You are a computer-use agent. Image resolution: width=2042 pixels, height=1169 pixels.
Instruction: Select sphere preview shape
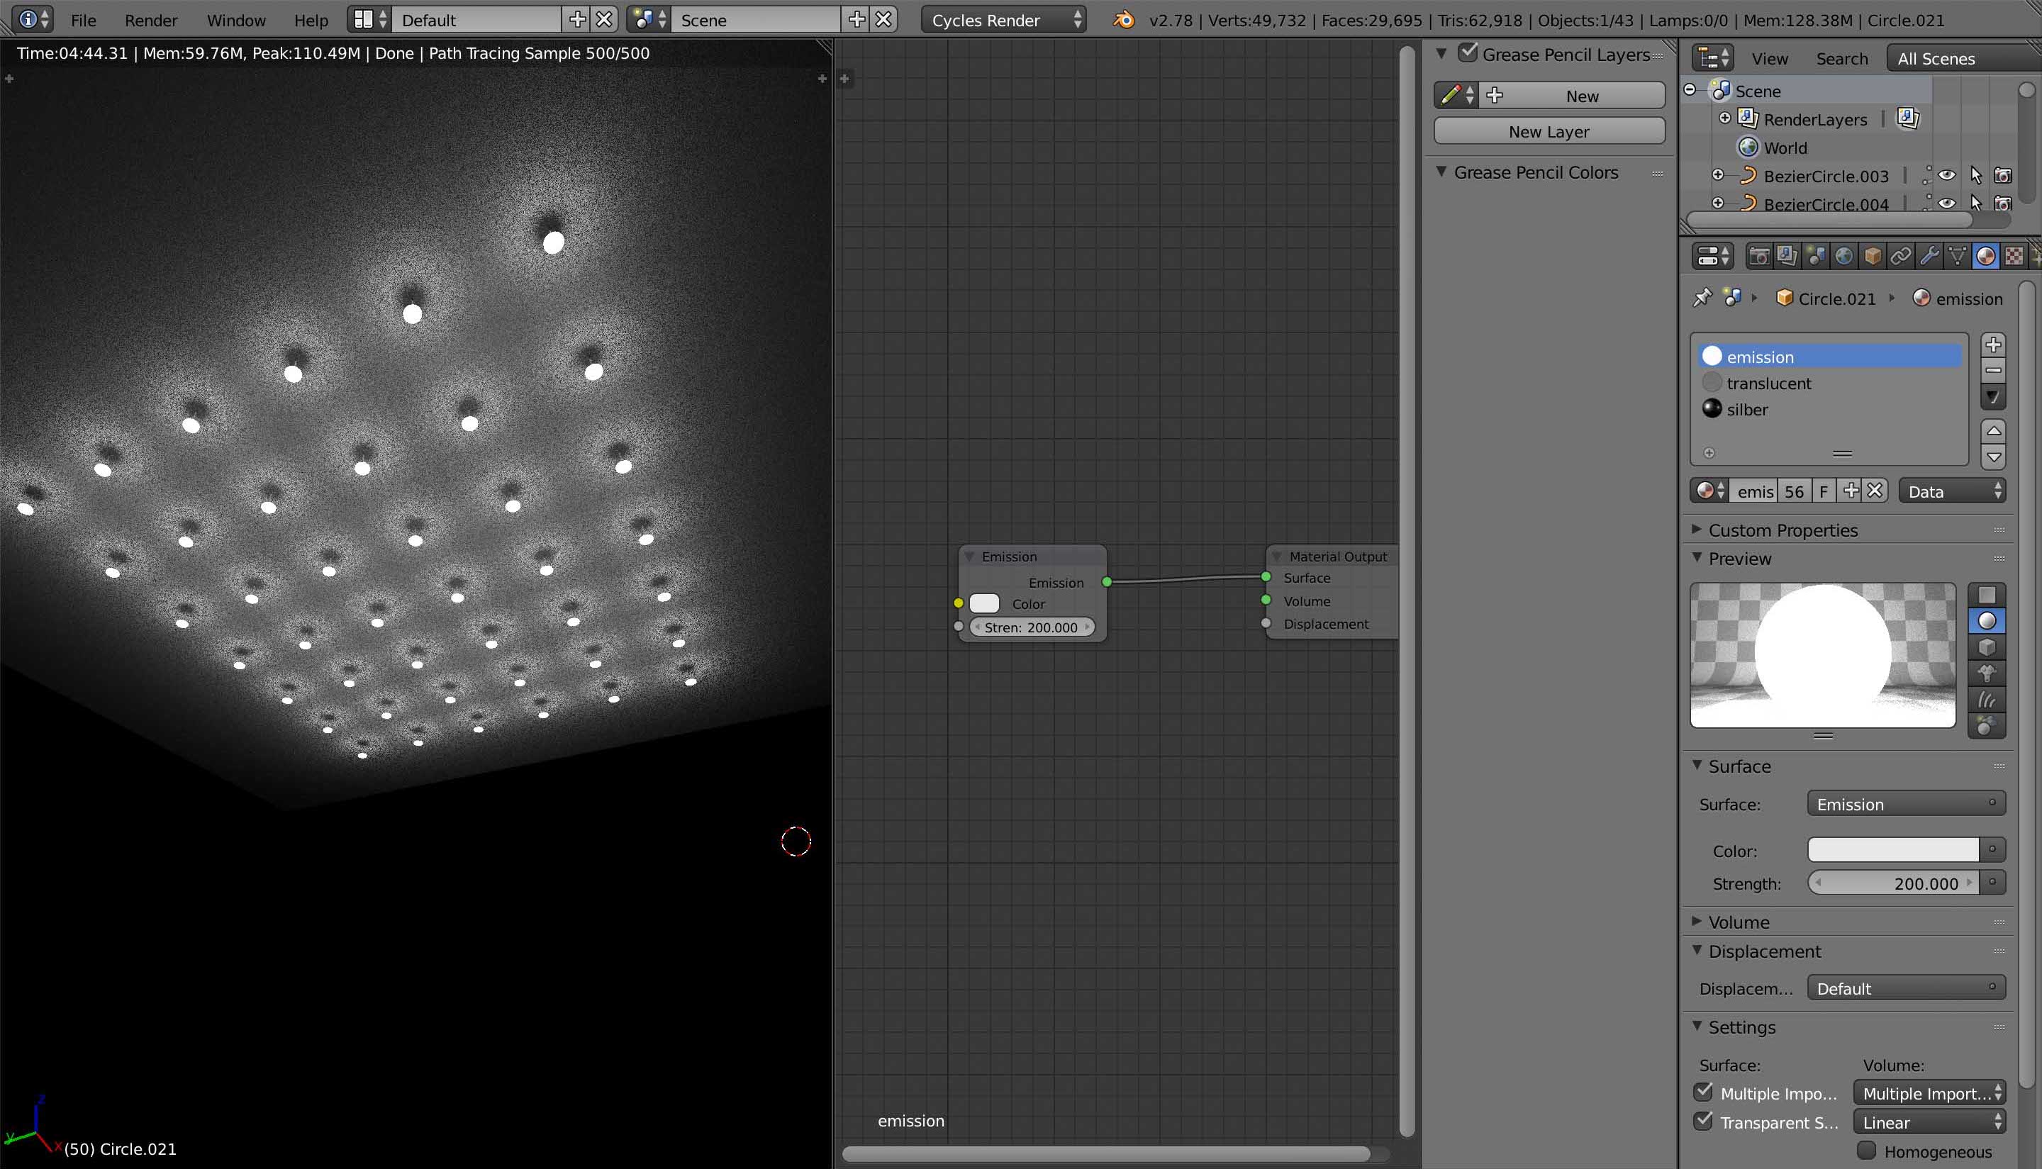[x=1987, y=622]
